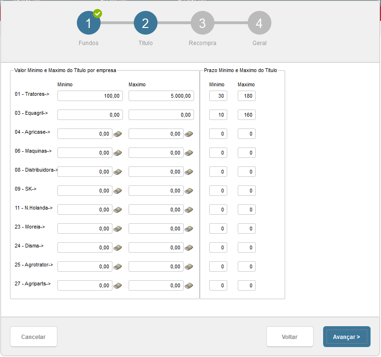Edit Tratores Maximo value field showing 5.000,00
This screenshot has width=381, height=357.
click(161, 96)
